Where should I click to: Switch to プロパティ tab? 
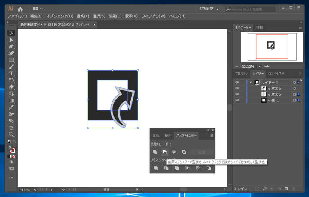point(241,74)
